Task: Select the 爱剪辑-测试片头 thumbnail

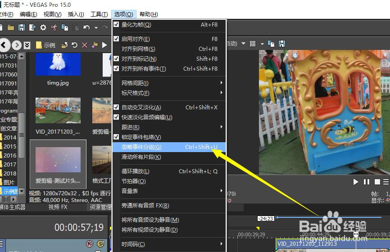Action: 58,160
